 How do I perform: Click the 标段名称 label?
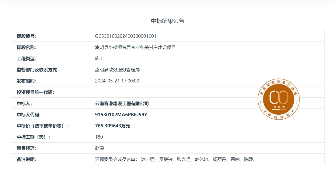[x=27, y=47]
